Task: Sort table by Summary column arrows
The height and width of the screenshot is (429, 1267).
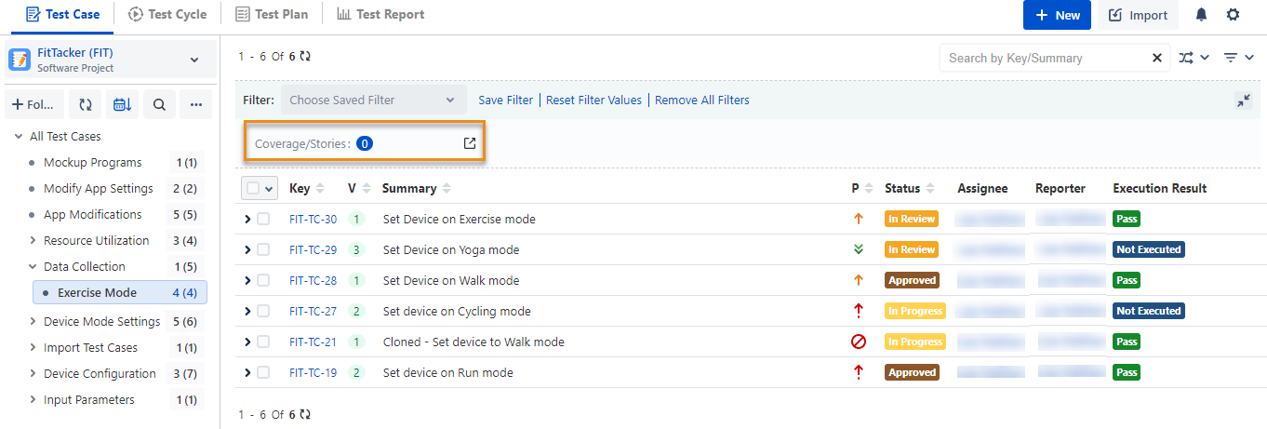Action: tap(447, 188)
